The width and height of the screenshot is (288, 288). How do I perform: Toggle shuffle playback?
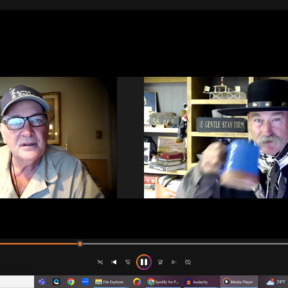coord(100,262)
